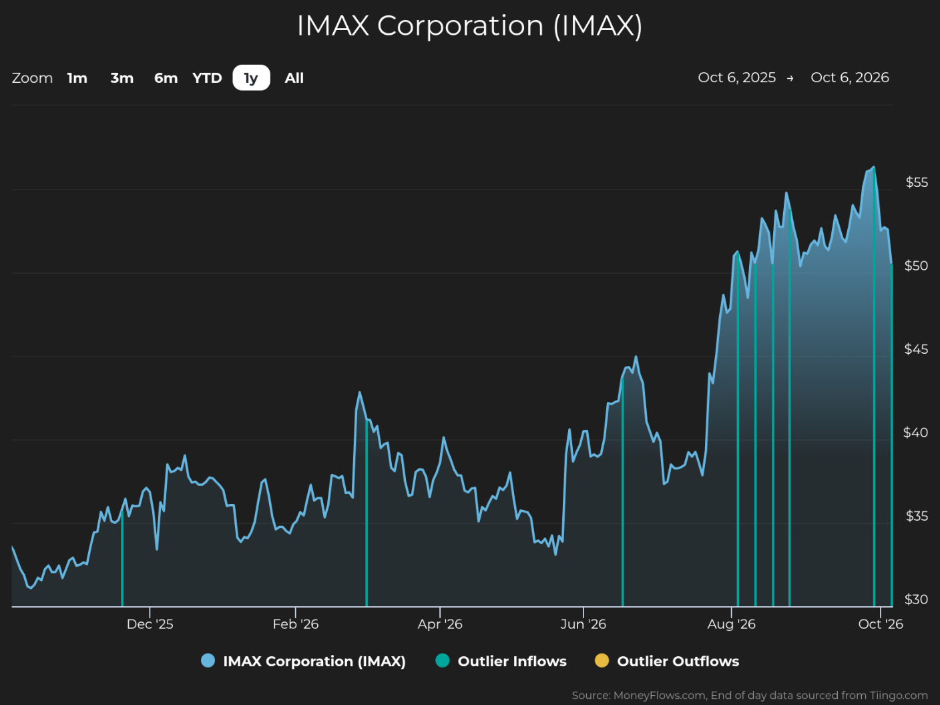This screenshot has width=940, height=705.
Task: Click the $35 price axis label
Action: coord(917,516)
